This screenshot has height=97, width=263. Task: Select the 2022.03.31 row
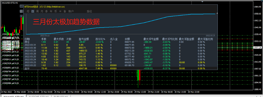click(x=121, y=45)
